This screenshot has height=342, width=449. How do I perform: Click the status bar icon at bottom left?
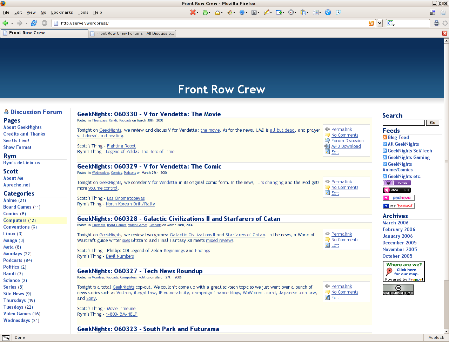click(x=6, y=338)
